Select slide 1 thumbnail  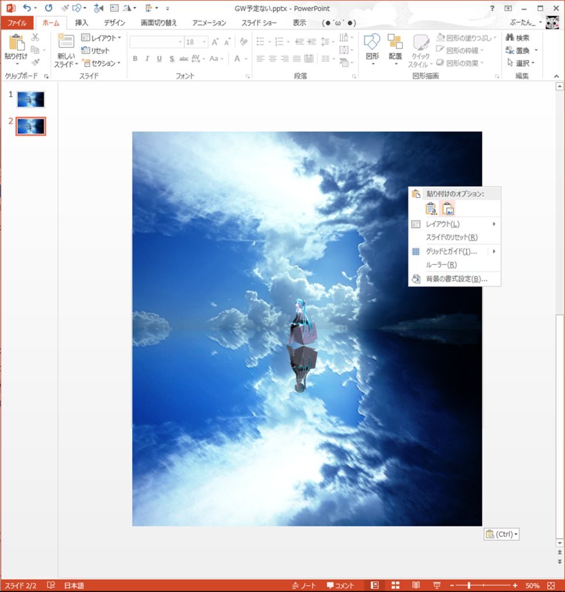pyautogui.click(x=31, y=99)
